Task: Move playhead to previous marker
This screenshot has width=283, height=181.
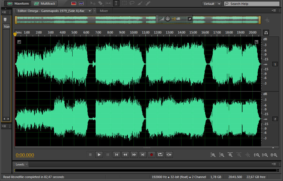Action: click(117, 155)
